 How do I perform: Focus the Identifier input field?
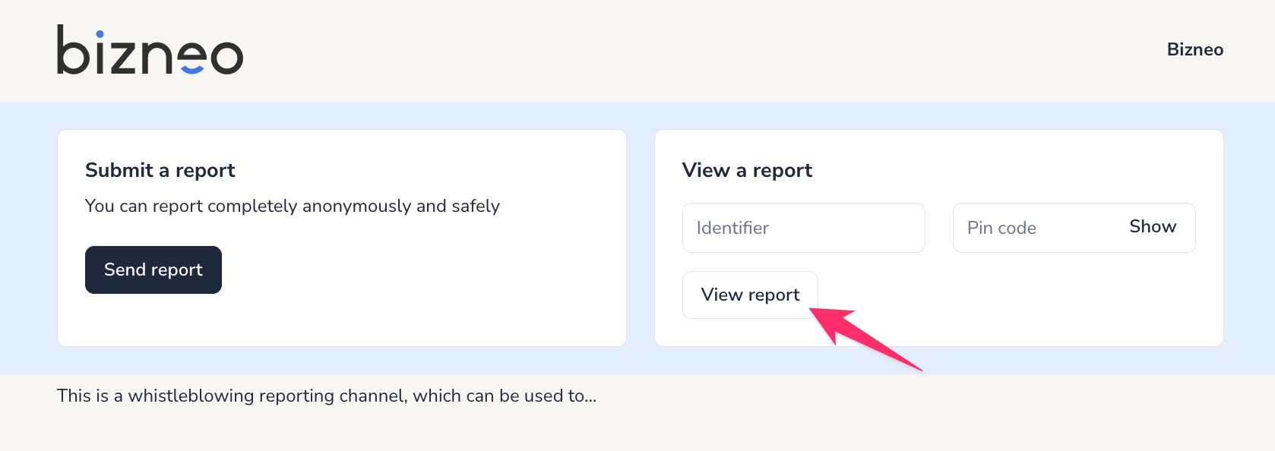click(x=803, y=228)
